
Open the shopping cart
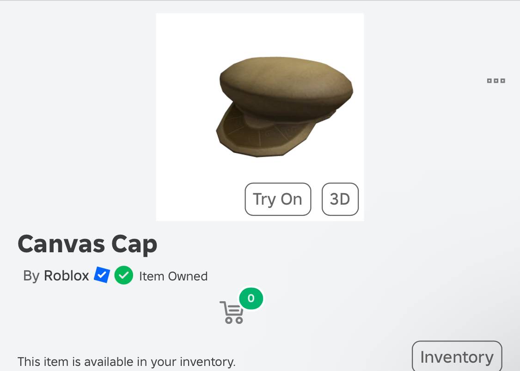click(x=232, y=312)
